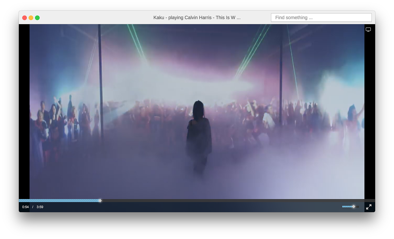394x239 pixels.
Task: Maximize the Kaku window with green button
Action: point(37,18)
